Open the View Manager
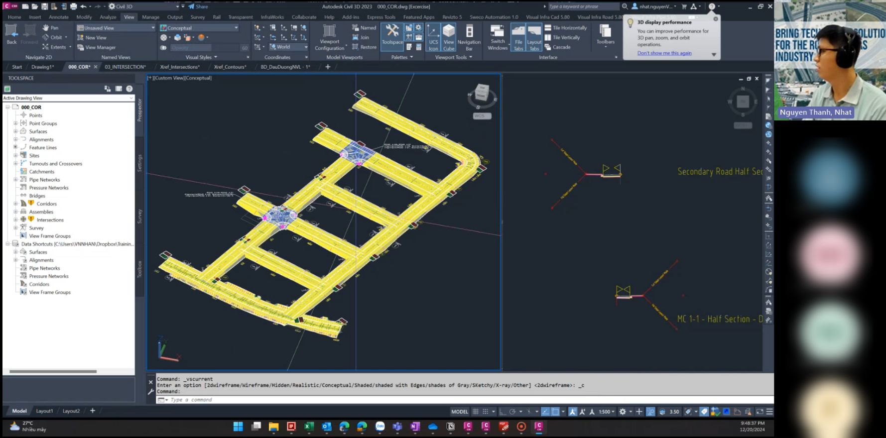 [97, 47]
